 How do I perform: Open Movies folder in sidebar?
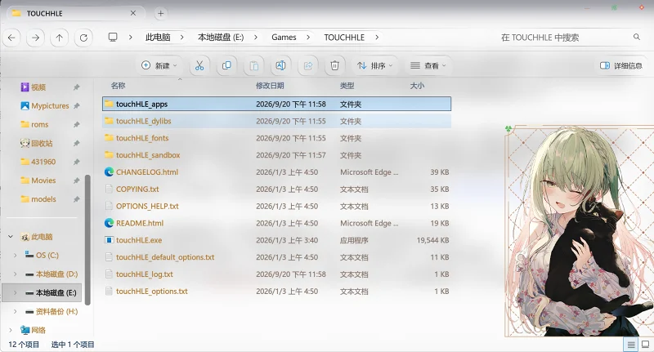pyautogui.click(x=43, y=180)
